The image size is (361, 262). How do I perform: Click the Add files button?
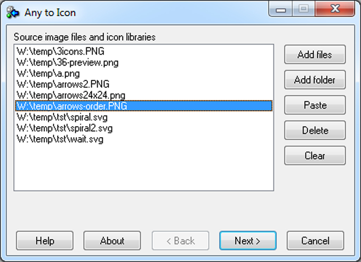315,55
